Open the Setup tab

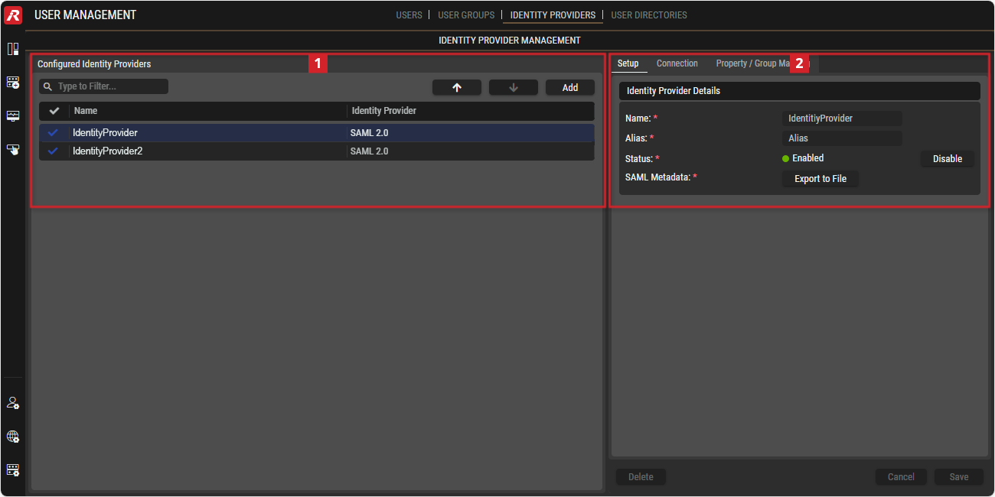pos(628,63)
